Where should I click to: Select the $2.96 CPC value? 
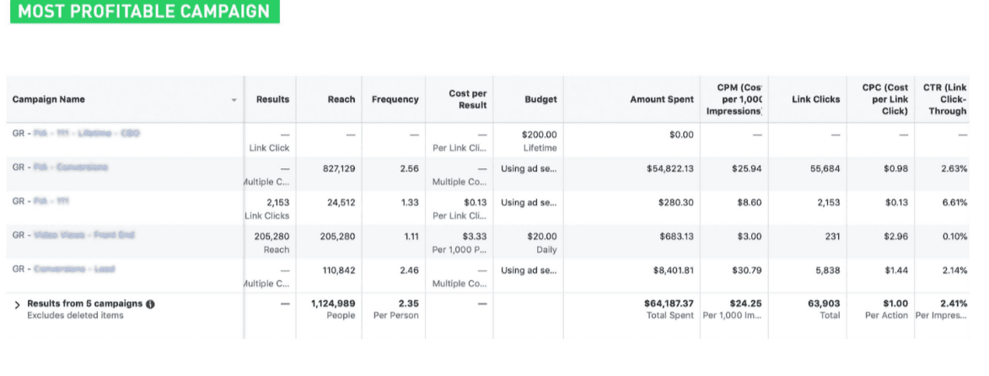(896, 236)
